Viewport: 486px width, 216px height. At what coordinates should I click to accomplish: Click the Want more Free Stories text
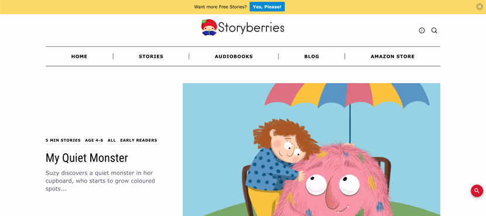click(x=220, y=7)
